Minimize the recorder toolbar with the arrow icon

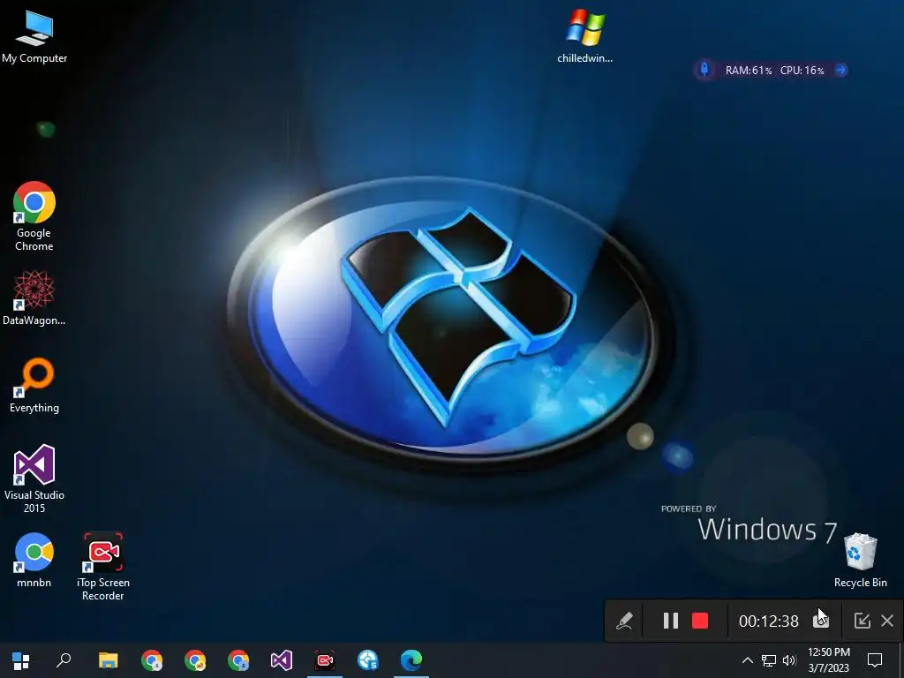pos(862,621)
